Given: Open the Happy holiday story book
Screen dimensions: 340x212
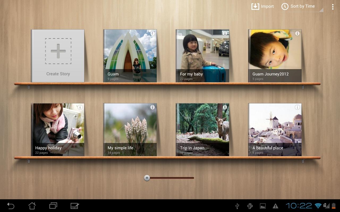Looking at the screenshot, I should [58, 130].
